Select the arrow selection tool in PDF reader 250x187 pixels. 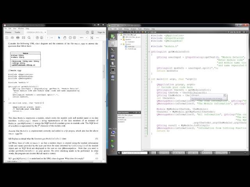click(x=59, y=38)
